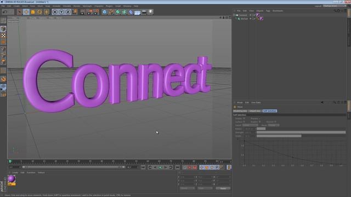Open the blue deformer objects icon
This screenshot has height=197, width=351.
[131, 12]
